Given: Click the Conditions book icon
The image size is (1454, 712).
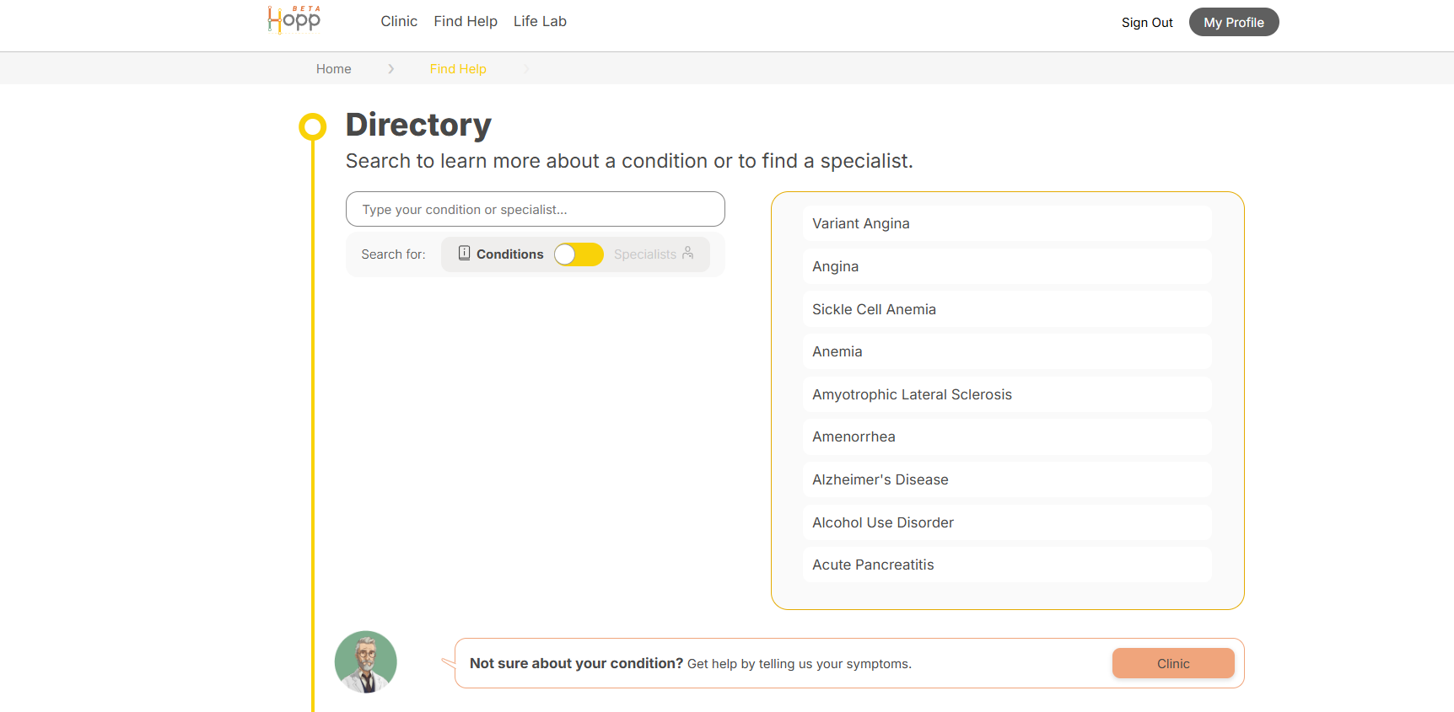Looking at the screenshot, I should (464, 253).
